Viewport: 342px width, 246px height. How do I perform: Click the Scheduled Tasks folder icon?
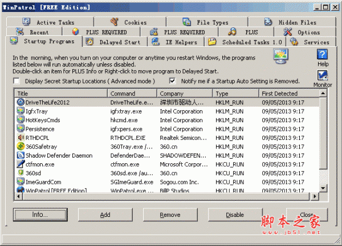(x=212, y=42)
